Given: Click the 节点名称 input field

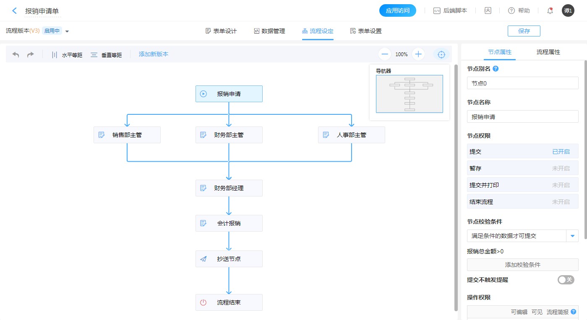Looking at the screenshot, I should (522, 117).
